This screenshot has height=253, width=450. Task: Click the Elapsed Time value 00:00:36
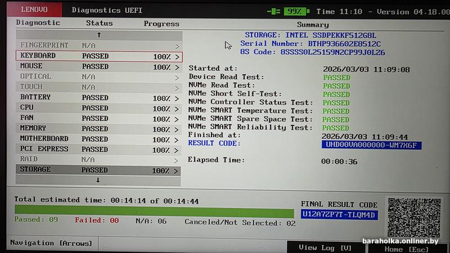coord(339,161)
